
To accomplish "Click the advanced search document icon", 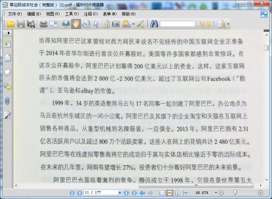I will click(221, 24).
